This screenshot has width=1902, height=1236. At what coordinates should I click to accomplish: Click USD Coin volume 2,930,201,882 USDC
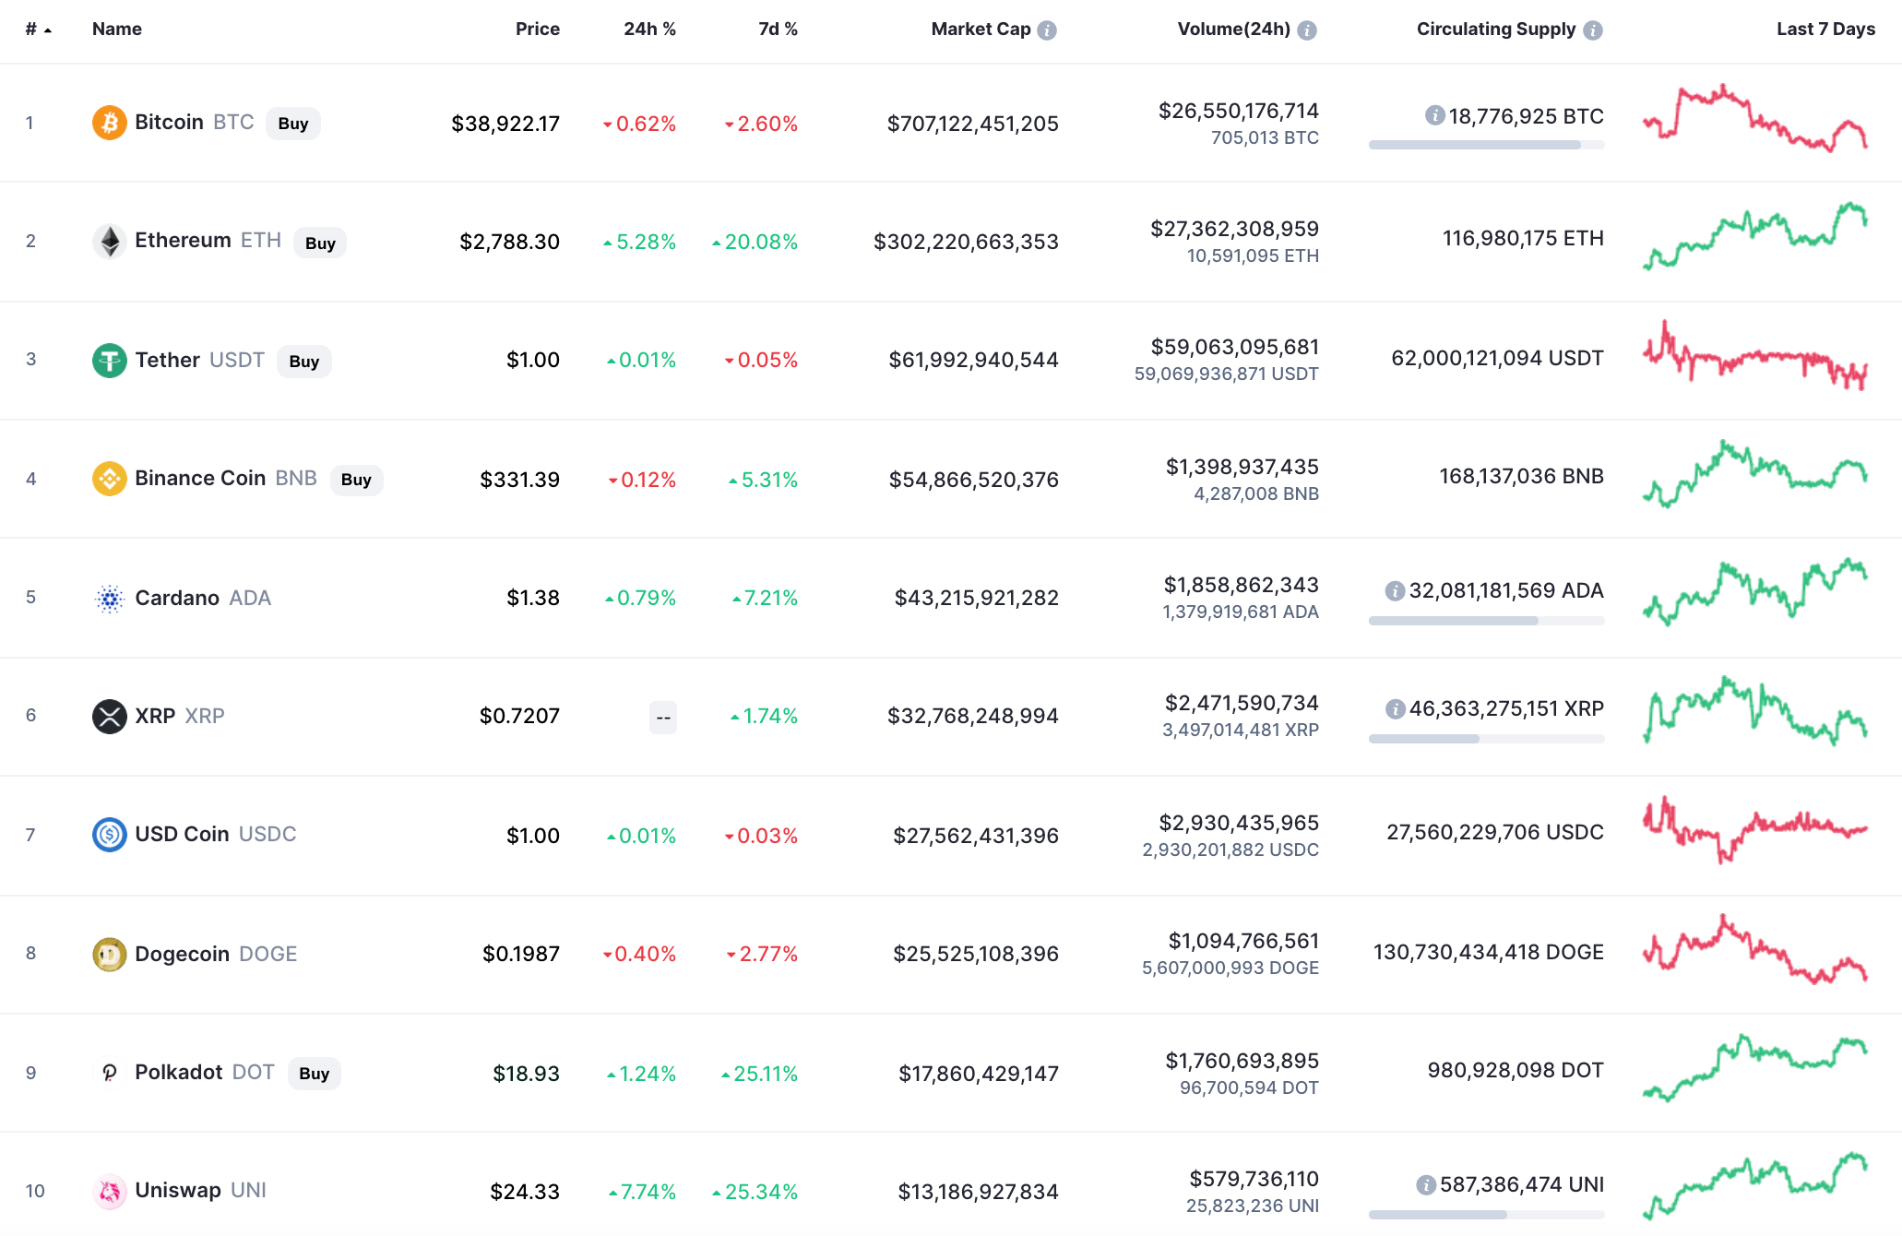(x=1230, y=850)
